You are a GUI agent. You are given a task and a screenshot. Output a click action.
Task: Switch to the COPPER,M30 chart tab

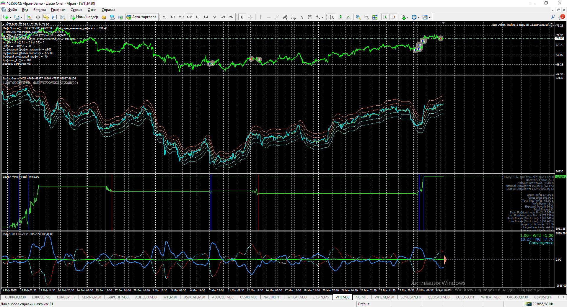click(x=15, y=297)
